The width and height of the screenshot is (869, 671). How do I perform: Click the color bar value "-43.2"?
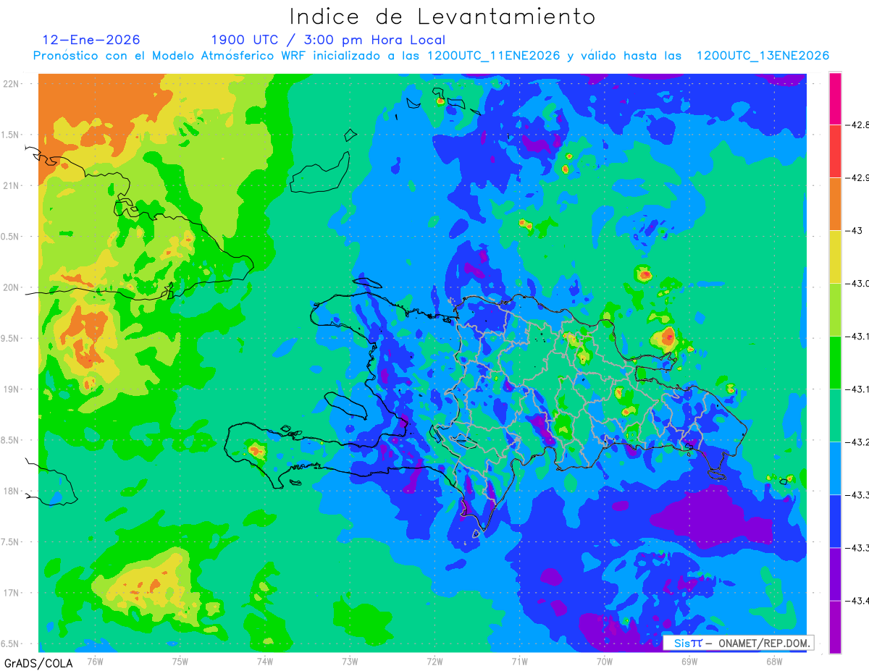pos(858,442)
